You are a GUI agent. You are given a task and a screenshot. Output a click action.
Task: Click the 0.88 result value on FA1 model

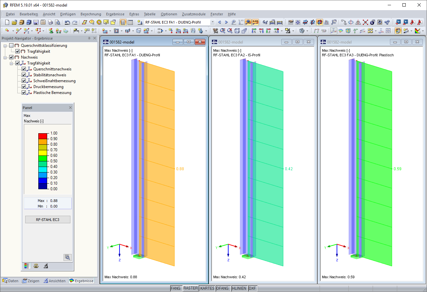[180, 169]
